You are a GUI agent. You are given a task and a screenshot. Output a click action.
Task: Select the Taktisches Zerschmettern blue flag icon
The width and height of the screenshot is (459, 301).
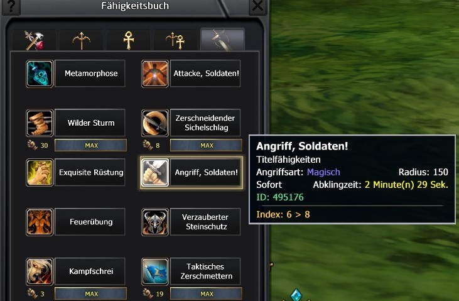point(155,271)
